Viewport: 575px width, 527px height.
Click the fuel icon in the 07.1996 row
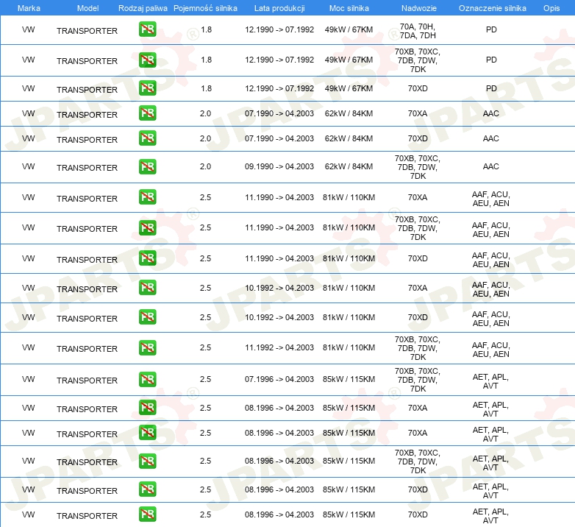(x=147, y=379)
